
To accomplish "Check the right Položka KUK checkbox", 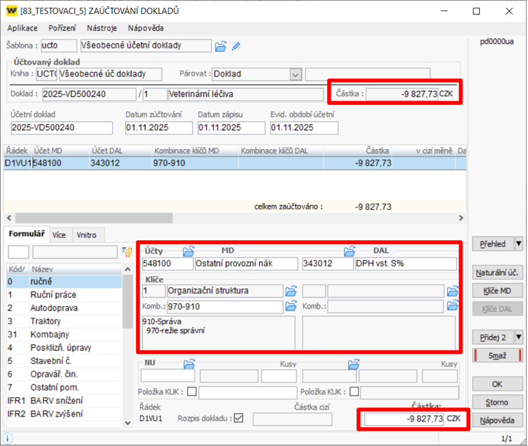I will (x=354, y=392).
